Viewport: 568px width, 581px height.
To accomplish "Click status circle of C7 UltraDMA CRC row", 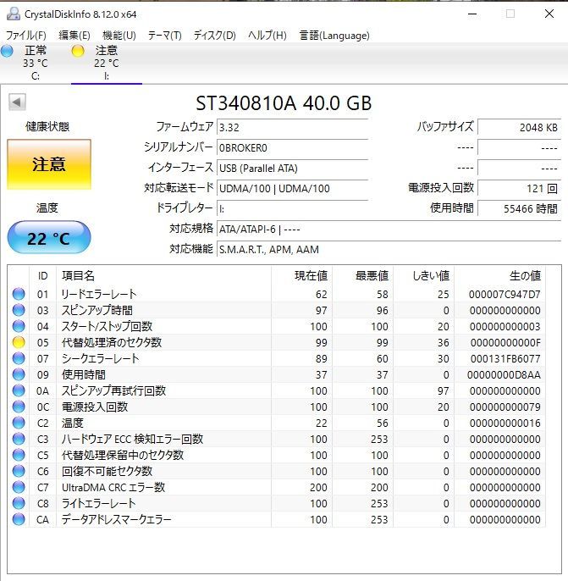I will coord(19,487).
